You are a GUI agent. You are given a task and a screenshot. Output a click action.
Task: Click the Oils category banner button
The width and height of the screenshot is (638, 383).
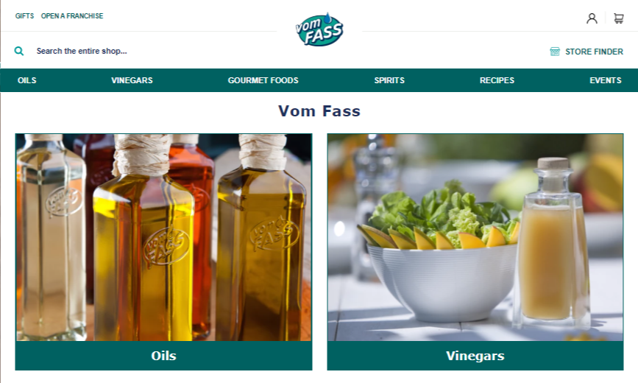(163, 356)
